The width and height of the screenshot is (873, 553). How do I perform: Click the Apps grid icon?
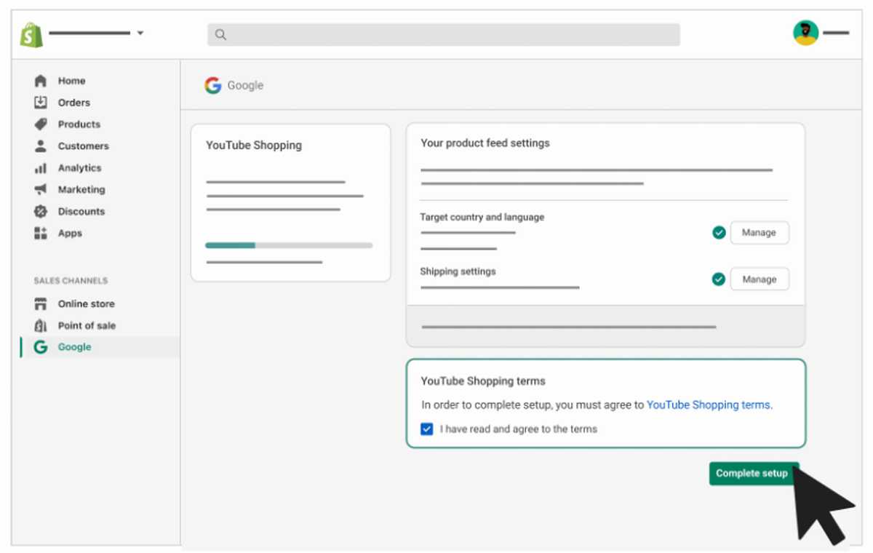[x=41, y=234]
